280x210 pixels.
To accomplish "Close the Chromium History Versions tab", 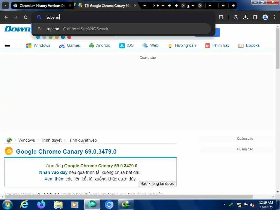I will (70, 5).
